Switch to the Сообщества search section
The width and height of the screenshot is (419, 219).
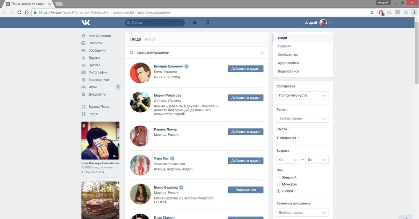[287, 55]
